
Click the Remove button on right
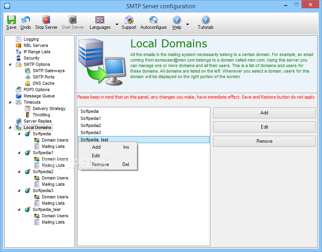pyautogui.click(x=264, y=141)
